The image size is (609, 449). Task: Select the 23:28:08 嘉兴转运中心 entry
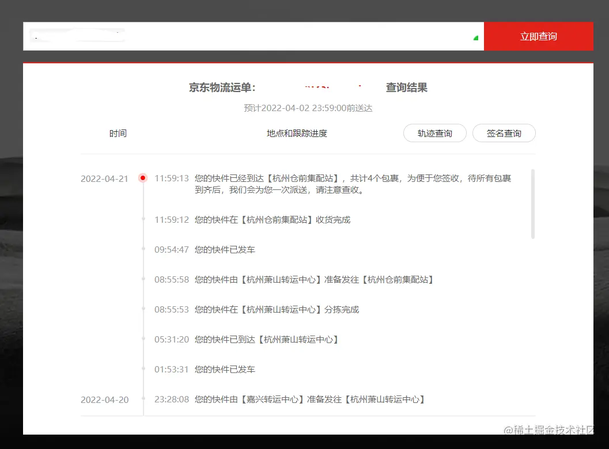(x=290, y=399)
